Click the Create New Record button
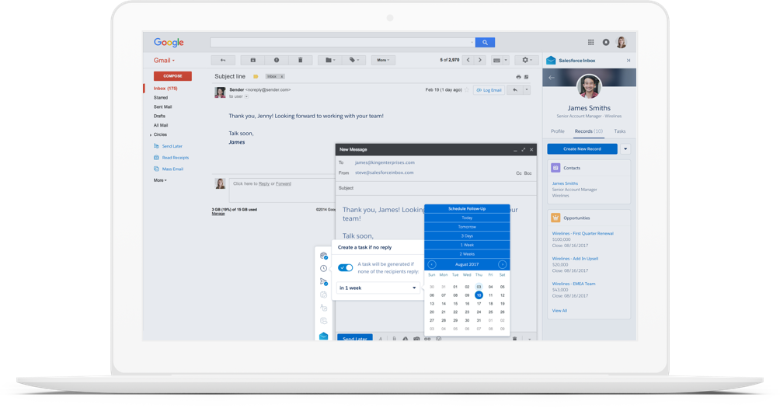This screenshot has height=408, width=780. (x=582, y=148)
